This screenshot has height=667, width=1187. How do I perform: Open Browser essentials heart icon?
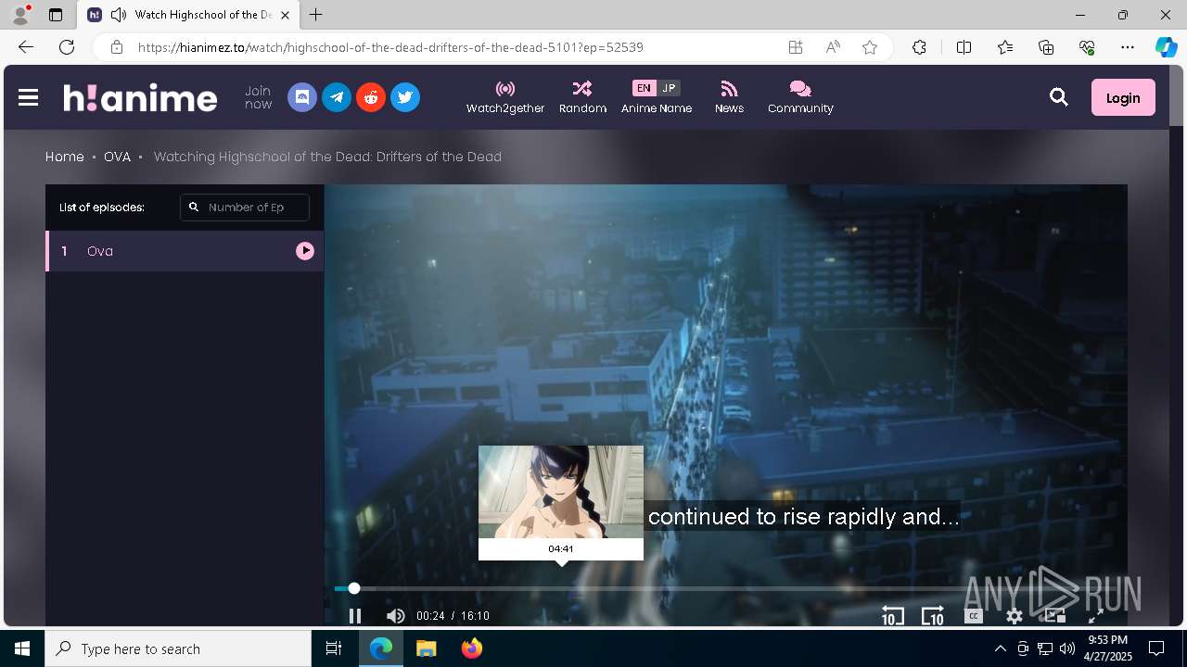1087,47
